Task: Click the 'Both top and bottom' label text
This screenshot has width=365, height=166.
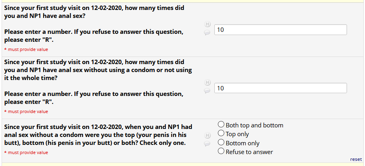Action: [254, 125]
